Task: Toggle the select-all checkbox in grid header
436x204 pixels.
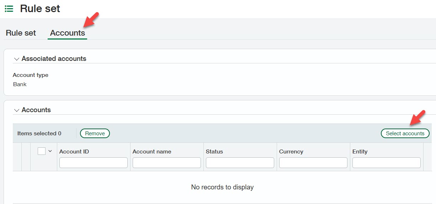Action: (x=42, y=151)
